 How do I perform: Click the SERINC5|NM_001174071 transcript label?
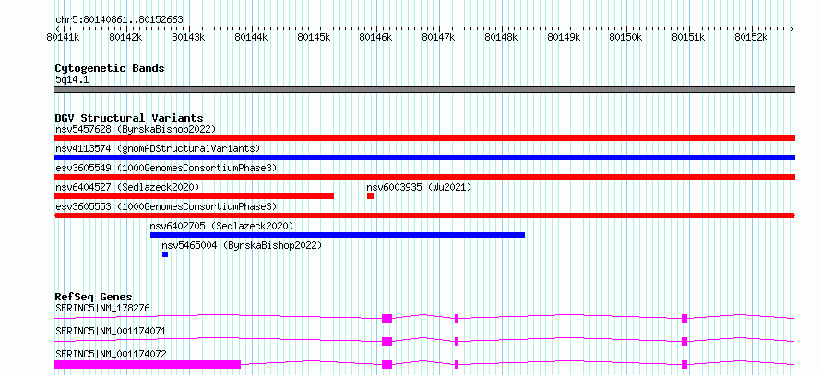coord(111,331)
